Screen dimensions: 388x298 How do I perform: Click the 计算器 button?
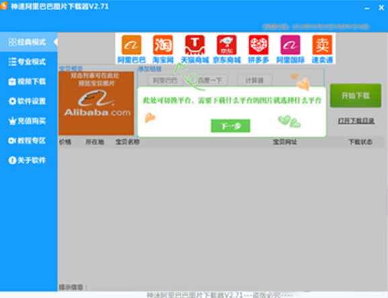click(x=254, y=81)
